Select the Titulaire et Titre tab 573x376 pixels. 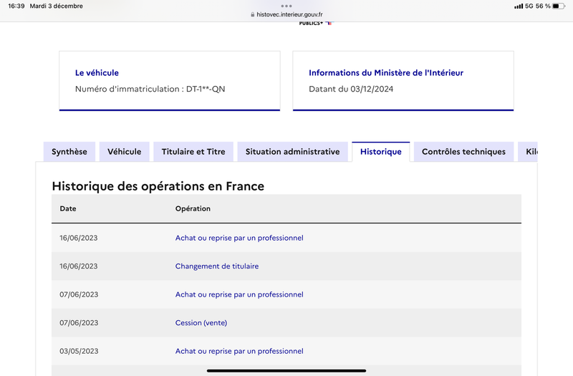[x=193, y=152]
